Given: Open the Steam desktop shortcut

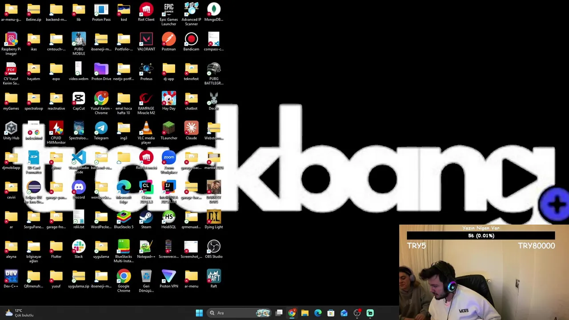Looking at the screenshot, I should [x=146, y=220].
